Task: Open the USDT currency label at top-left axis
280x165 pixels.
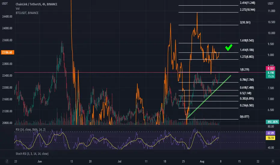Action: 5,3
